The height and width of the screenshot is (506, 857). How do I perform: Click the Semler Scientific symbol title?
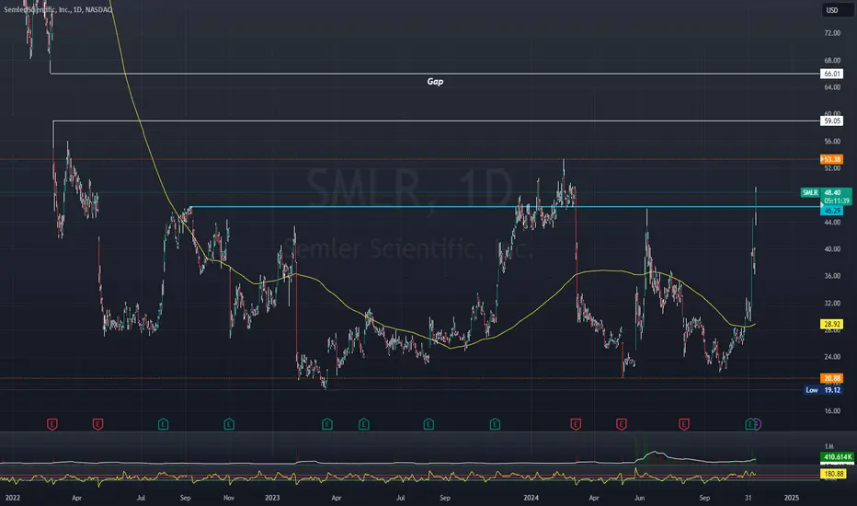click(x=59, y=9)
